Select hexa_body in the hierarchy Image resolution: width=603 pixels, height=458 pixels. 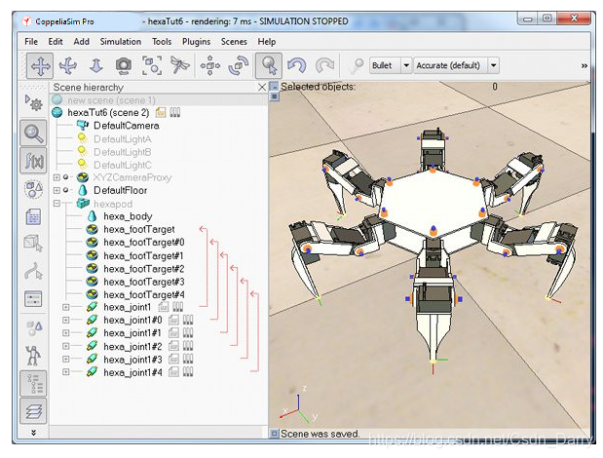pos(128,216)
